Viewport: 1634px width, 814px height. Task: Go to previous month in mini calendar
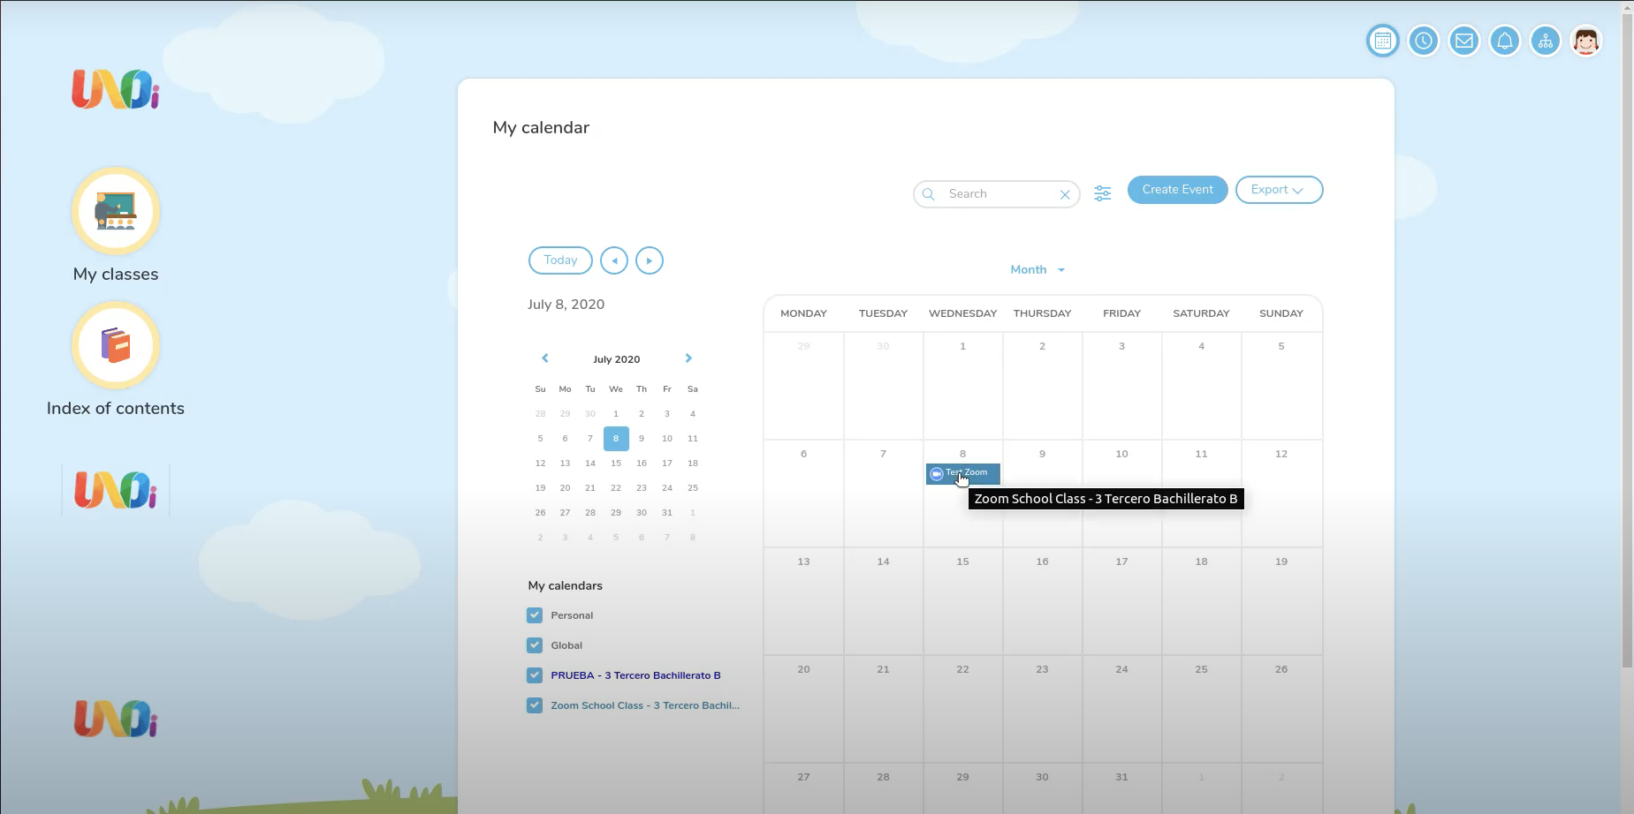[x=545, y=358]
